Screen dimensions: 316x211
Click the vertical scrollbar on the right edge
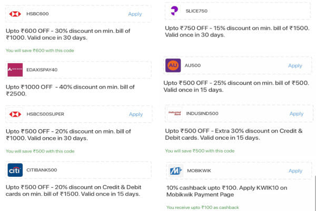(x=315, y=193)
